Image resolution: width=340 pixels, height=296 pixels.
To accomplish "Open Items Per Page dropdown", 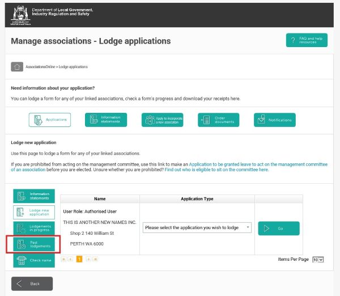I will pos(318,260).
